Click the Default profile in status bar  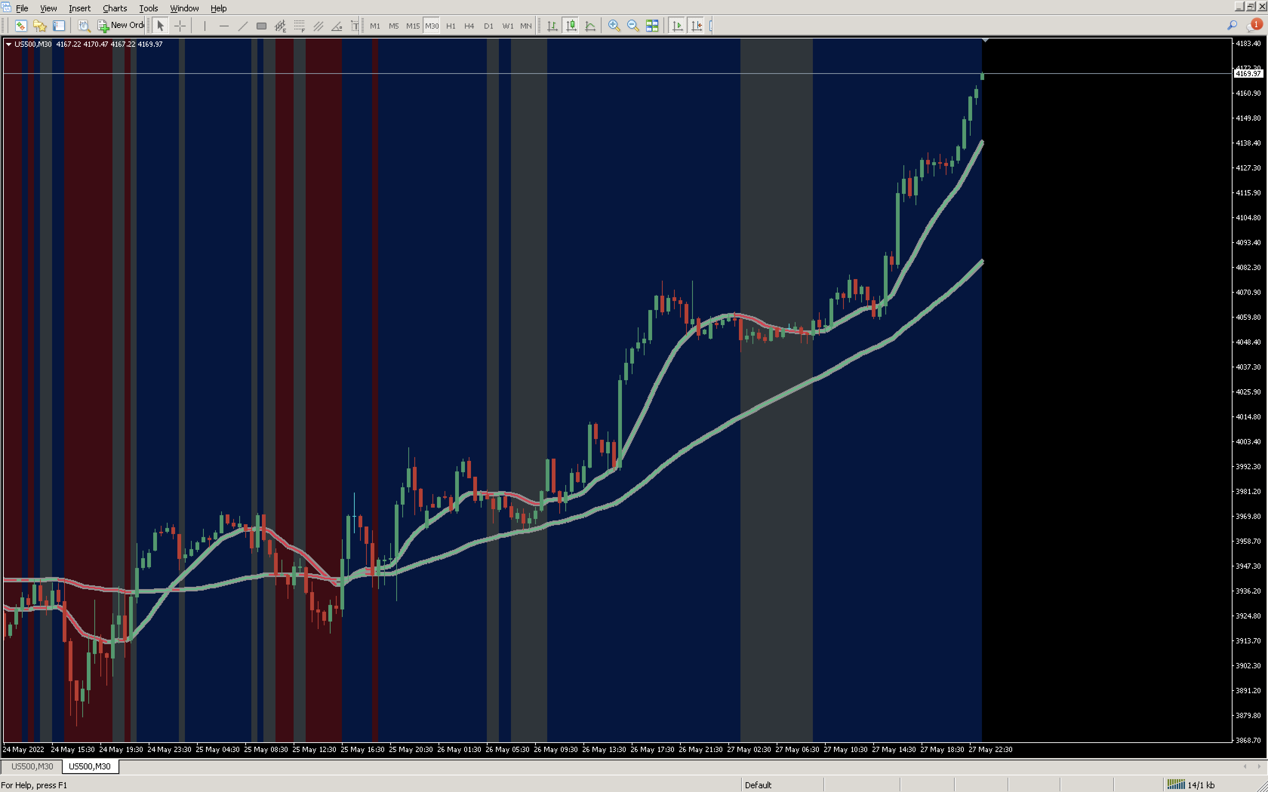(x=758, y=785)
